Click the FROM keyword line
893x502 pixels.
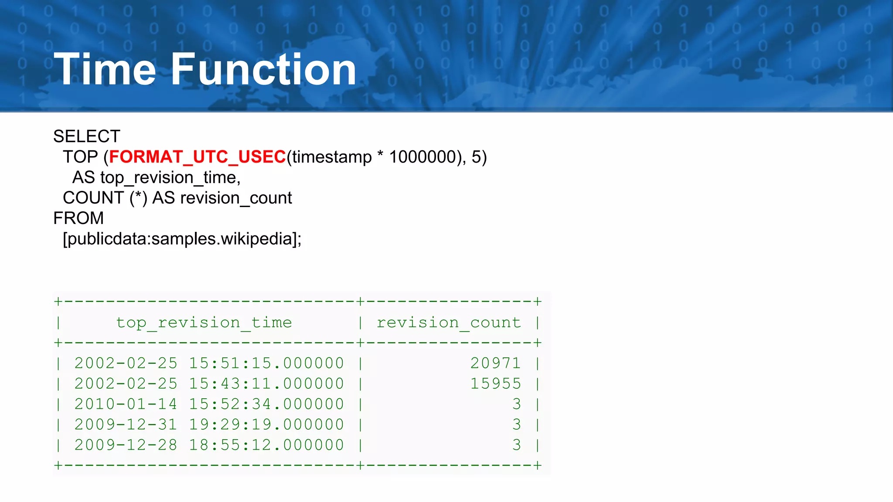(78, 218)
